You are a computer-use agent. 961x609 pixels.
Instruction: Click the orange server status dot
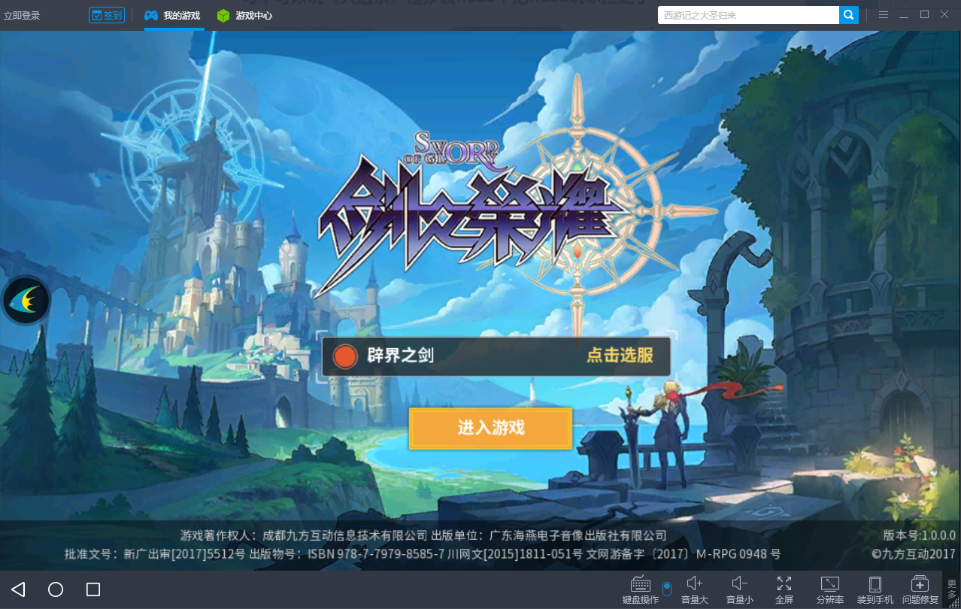(345, 356)
